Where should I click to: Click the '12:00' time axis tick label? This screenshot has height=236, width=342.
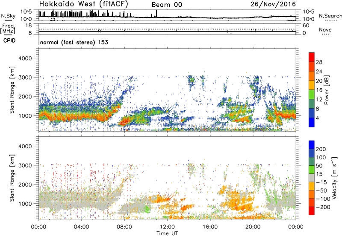[167, 227]
